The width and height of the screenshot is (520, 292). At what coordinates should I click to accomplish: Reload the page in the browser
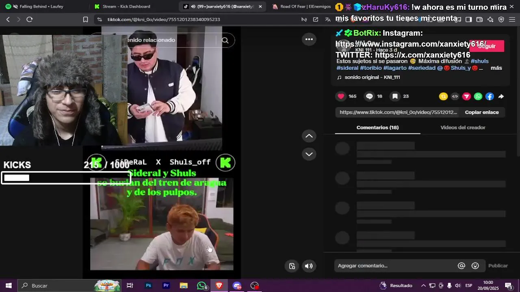tap(29, 19)
